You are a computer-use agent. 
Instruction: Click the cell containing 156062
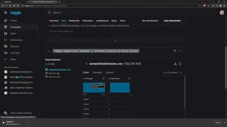tap(94, 104)
